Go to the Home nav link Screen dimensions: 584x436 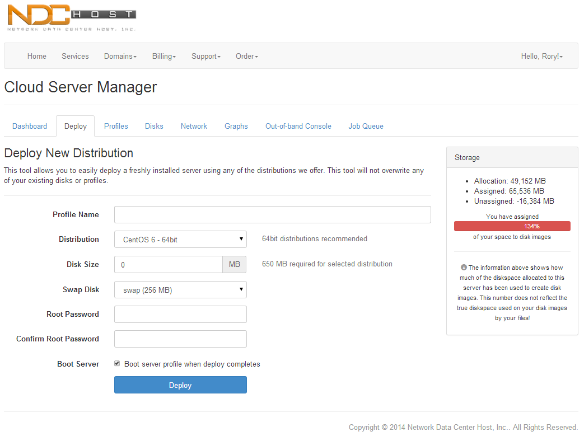[37, 57]
